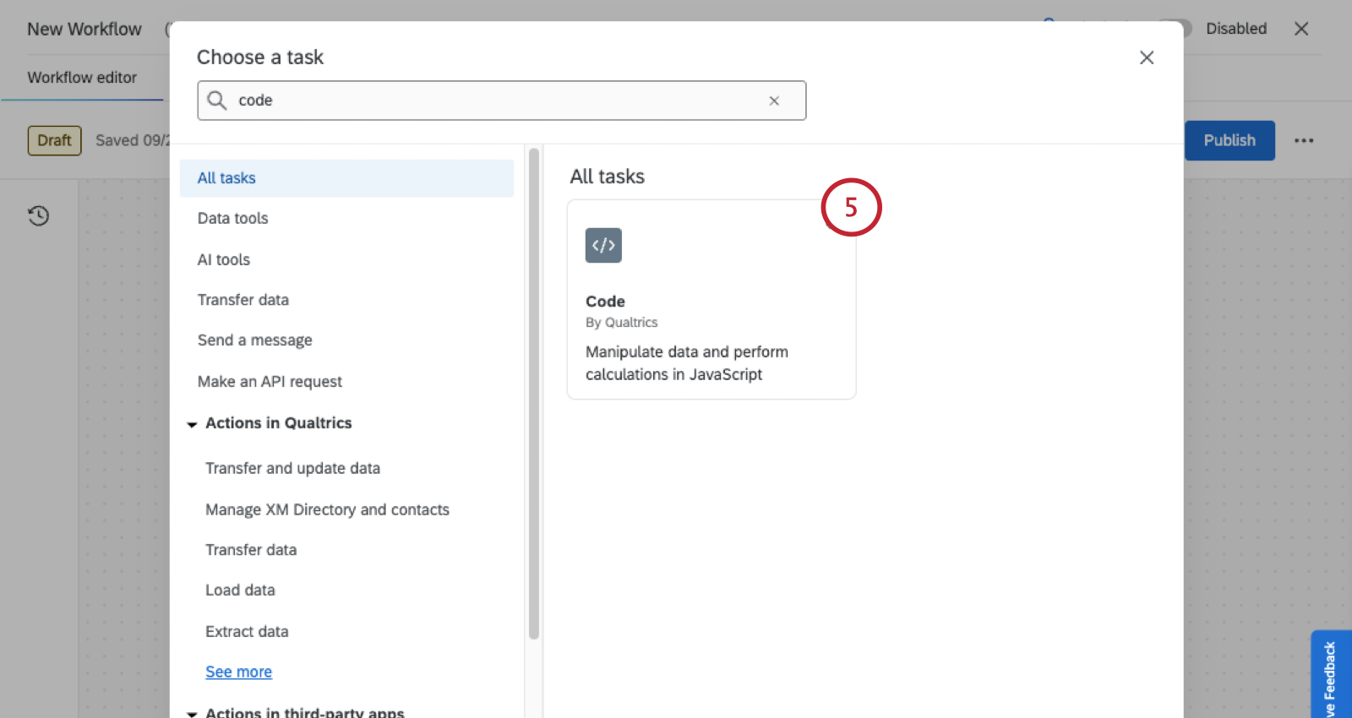Select the Make an API request category
This screenshot has width=1352, height=718.
point(270,382)
